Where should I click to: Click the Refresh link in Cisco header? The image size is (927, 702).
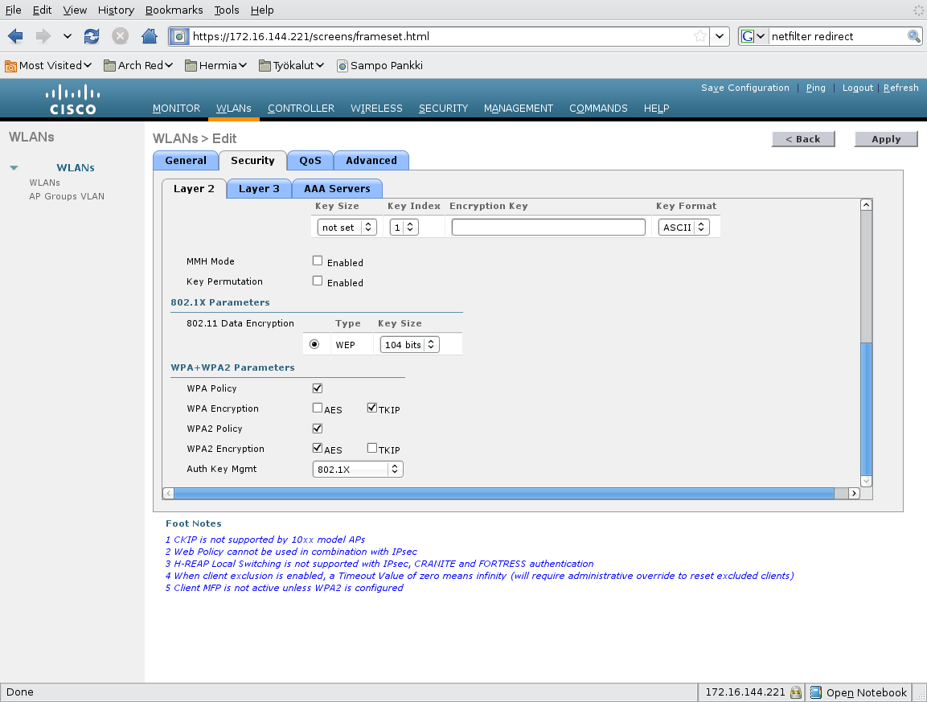(x=901, y=88)
